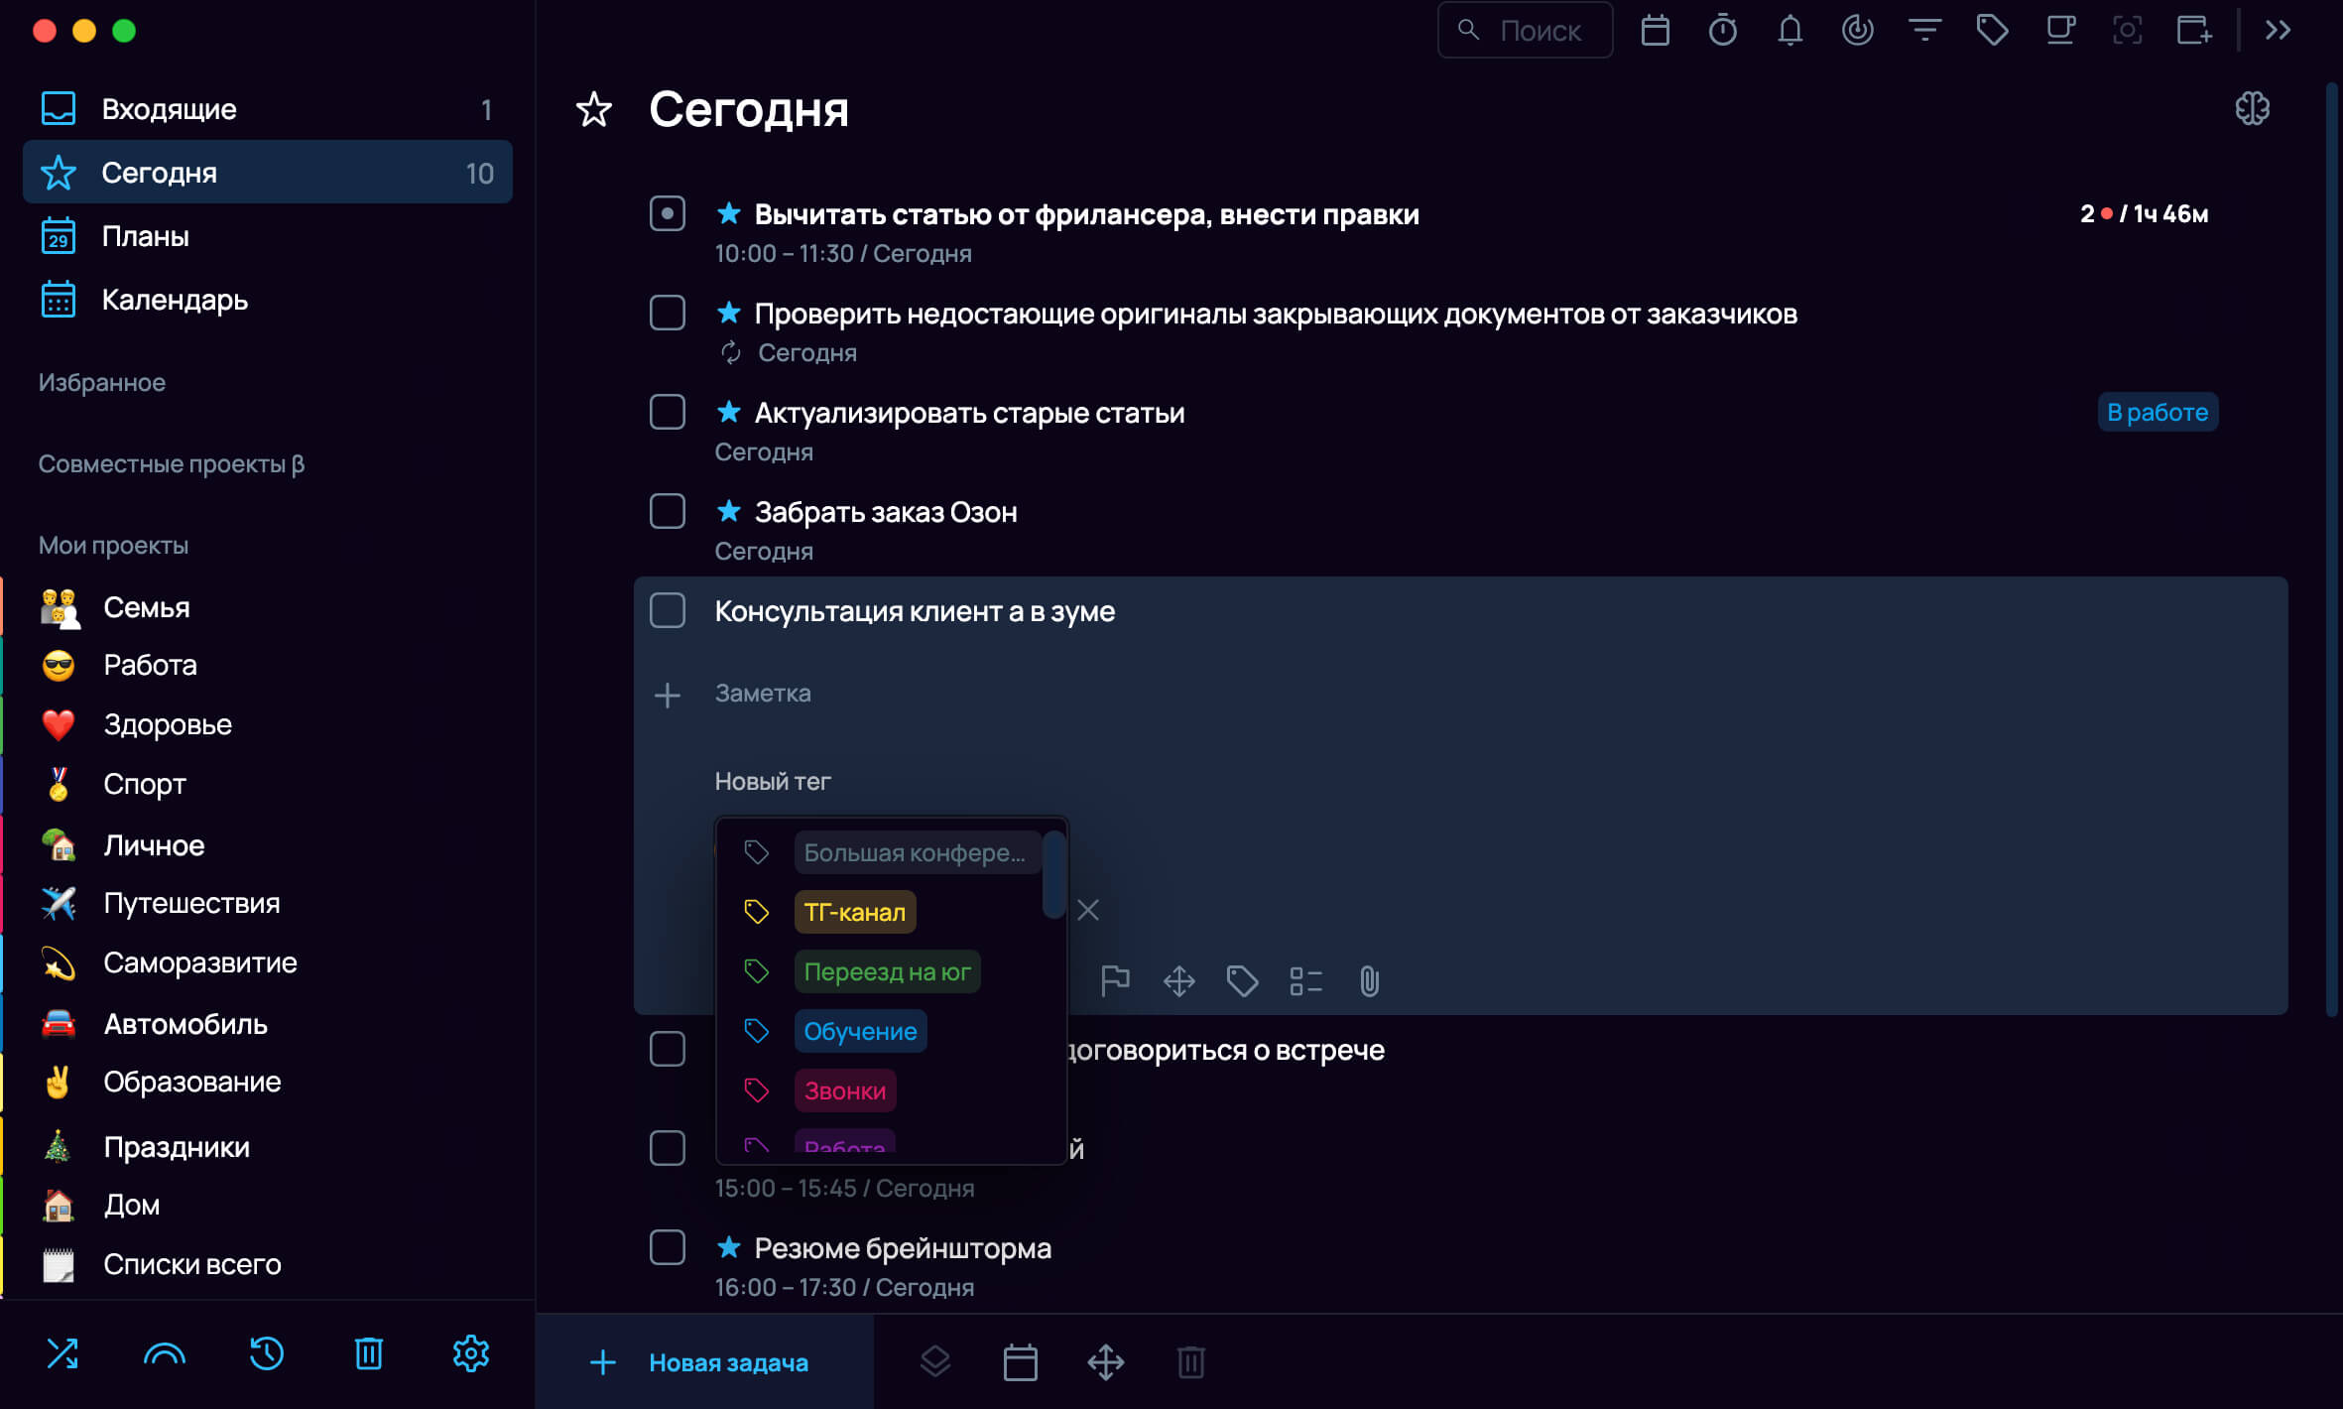Click the paperclip attachment icon
The height and width of the screenshot is (1409, 2343).
(x=1369, y=980)
